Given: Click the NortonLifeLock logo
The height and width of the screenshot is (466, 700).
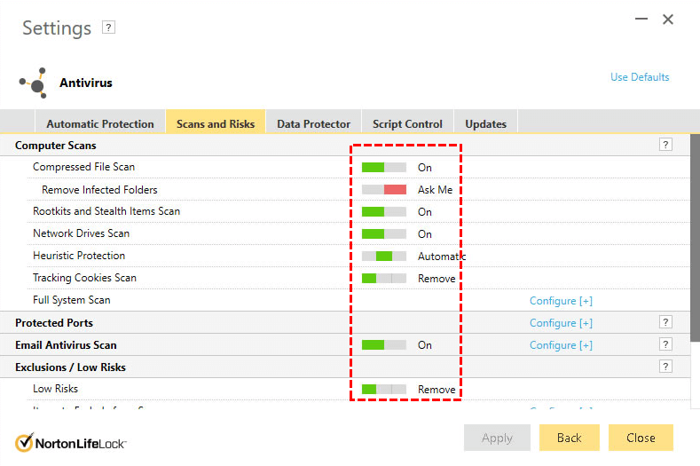Looking at the screenshot, I should coord(71,442).
